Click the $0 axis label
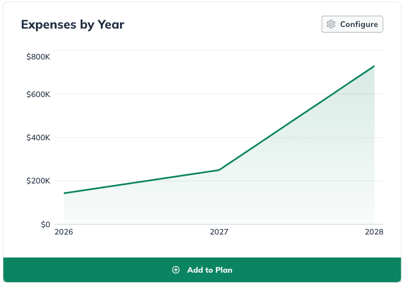The height and width of the screenshot is (285, 403). pyautogui.click(x=45, y=224)
